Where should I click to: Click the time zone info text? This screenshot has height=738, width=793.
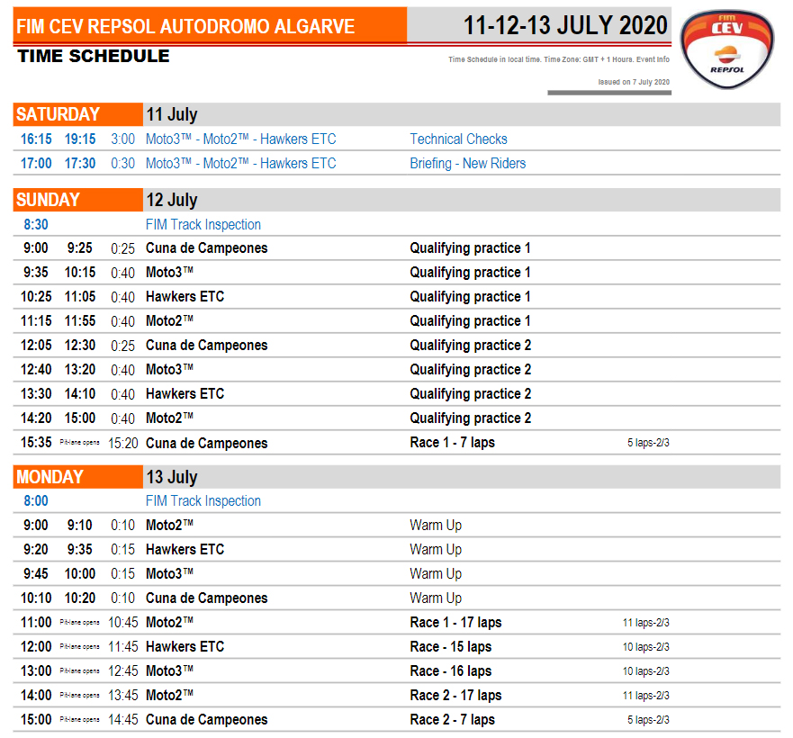(x=558, y=60)
